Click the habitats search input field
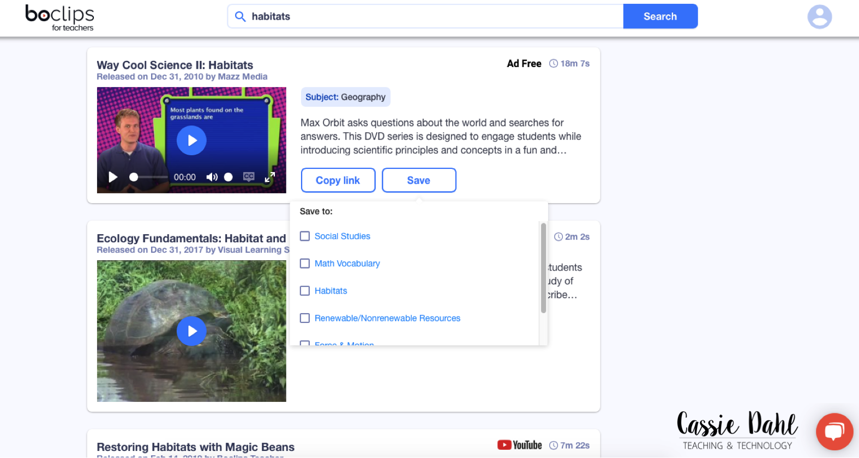The height and width of the screenshot is (458, 859). [425, 16]
